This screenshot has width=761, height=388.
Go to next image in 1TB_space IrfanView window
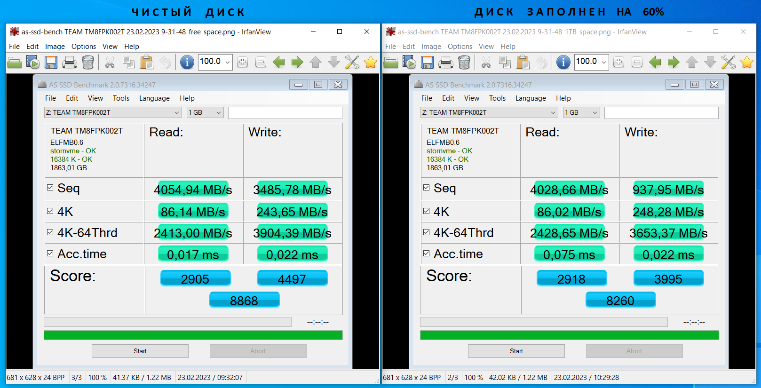pyautogui.click(x=674, y=62)
